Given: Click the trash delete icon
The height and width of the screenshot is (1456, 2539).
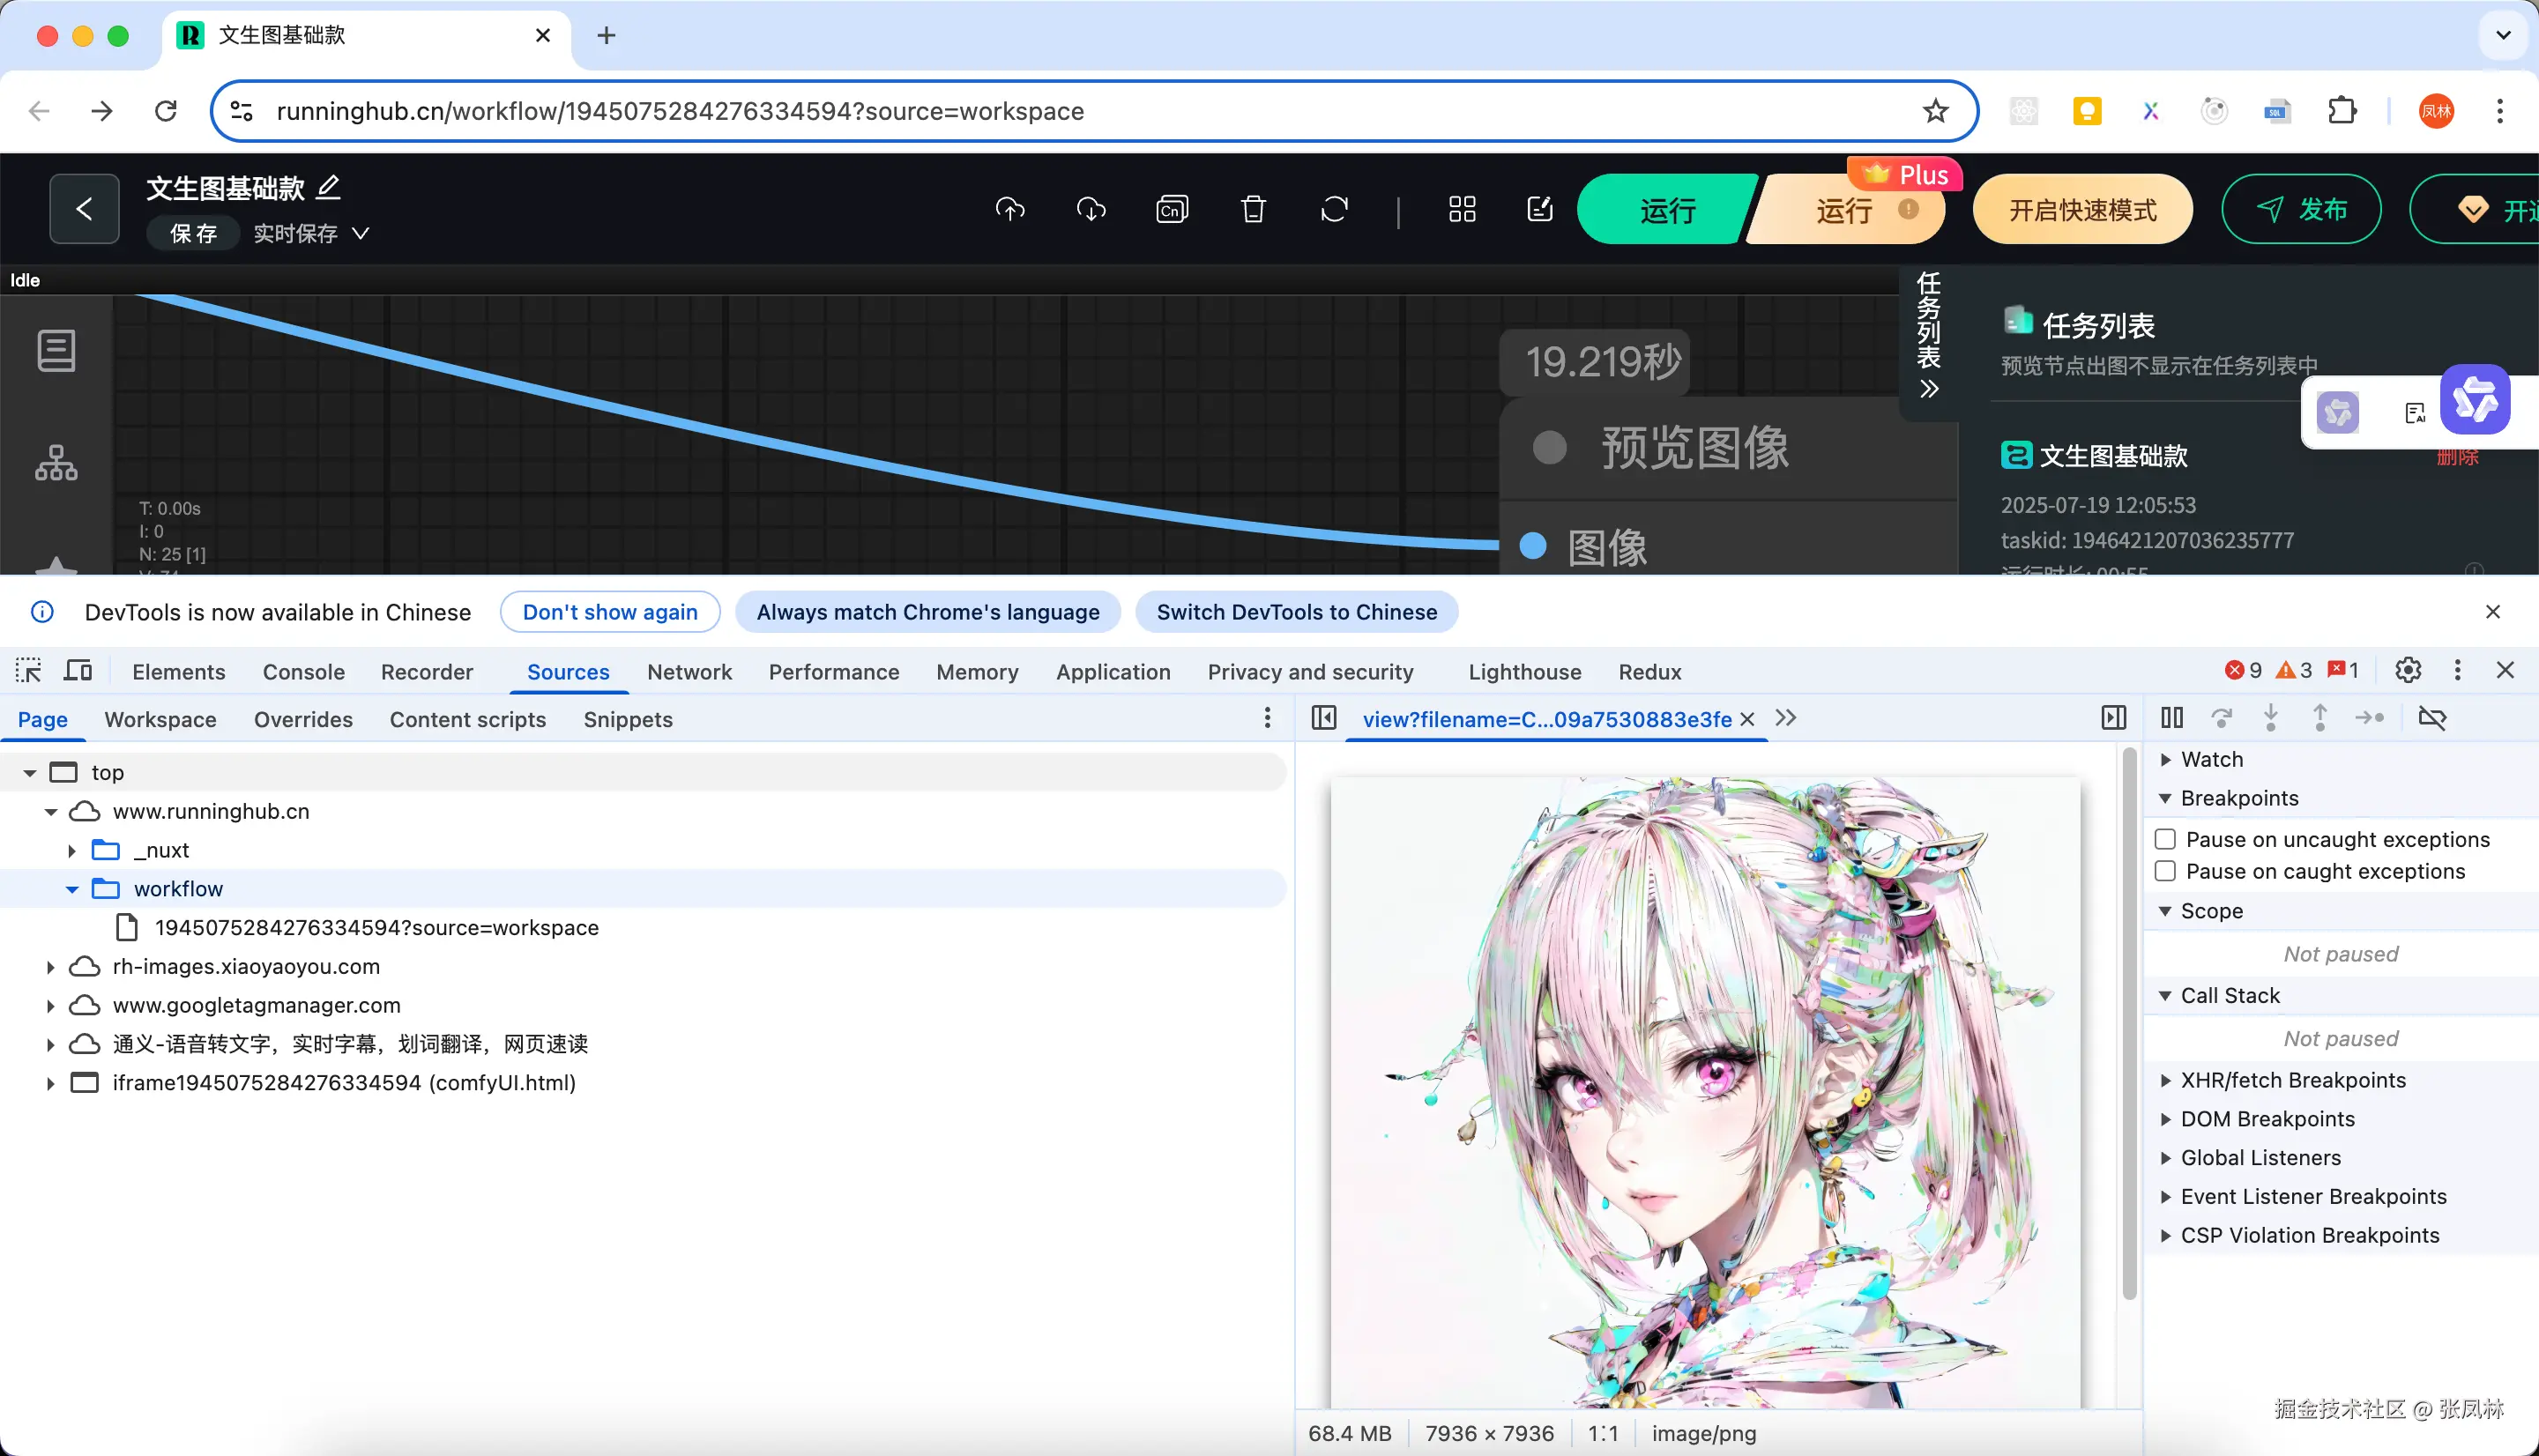Looking at the screenshot, I should pyautogui.click(x=1252, y=209).
